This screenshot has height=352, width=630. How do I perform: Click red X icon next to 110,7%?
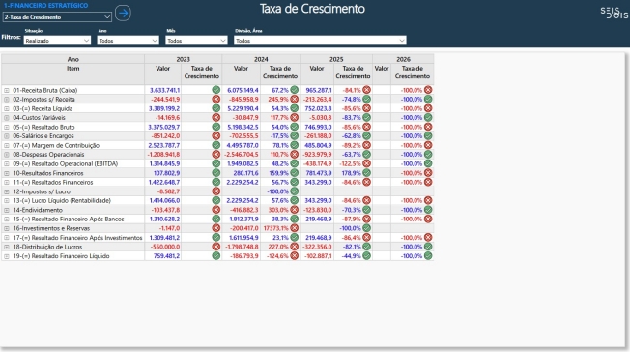click(x=295, y=155)
